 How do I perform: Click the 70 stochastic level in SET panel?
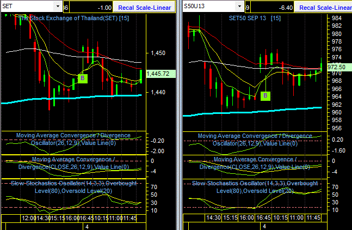coord(154,187)
